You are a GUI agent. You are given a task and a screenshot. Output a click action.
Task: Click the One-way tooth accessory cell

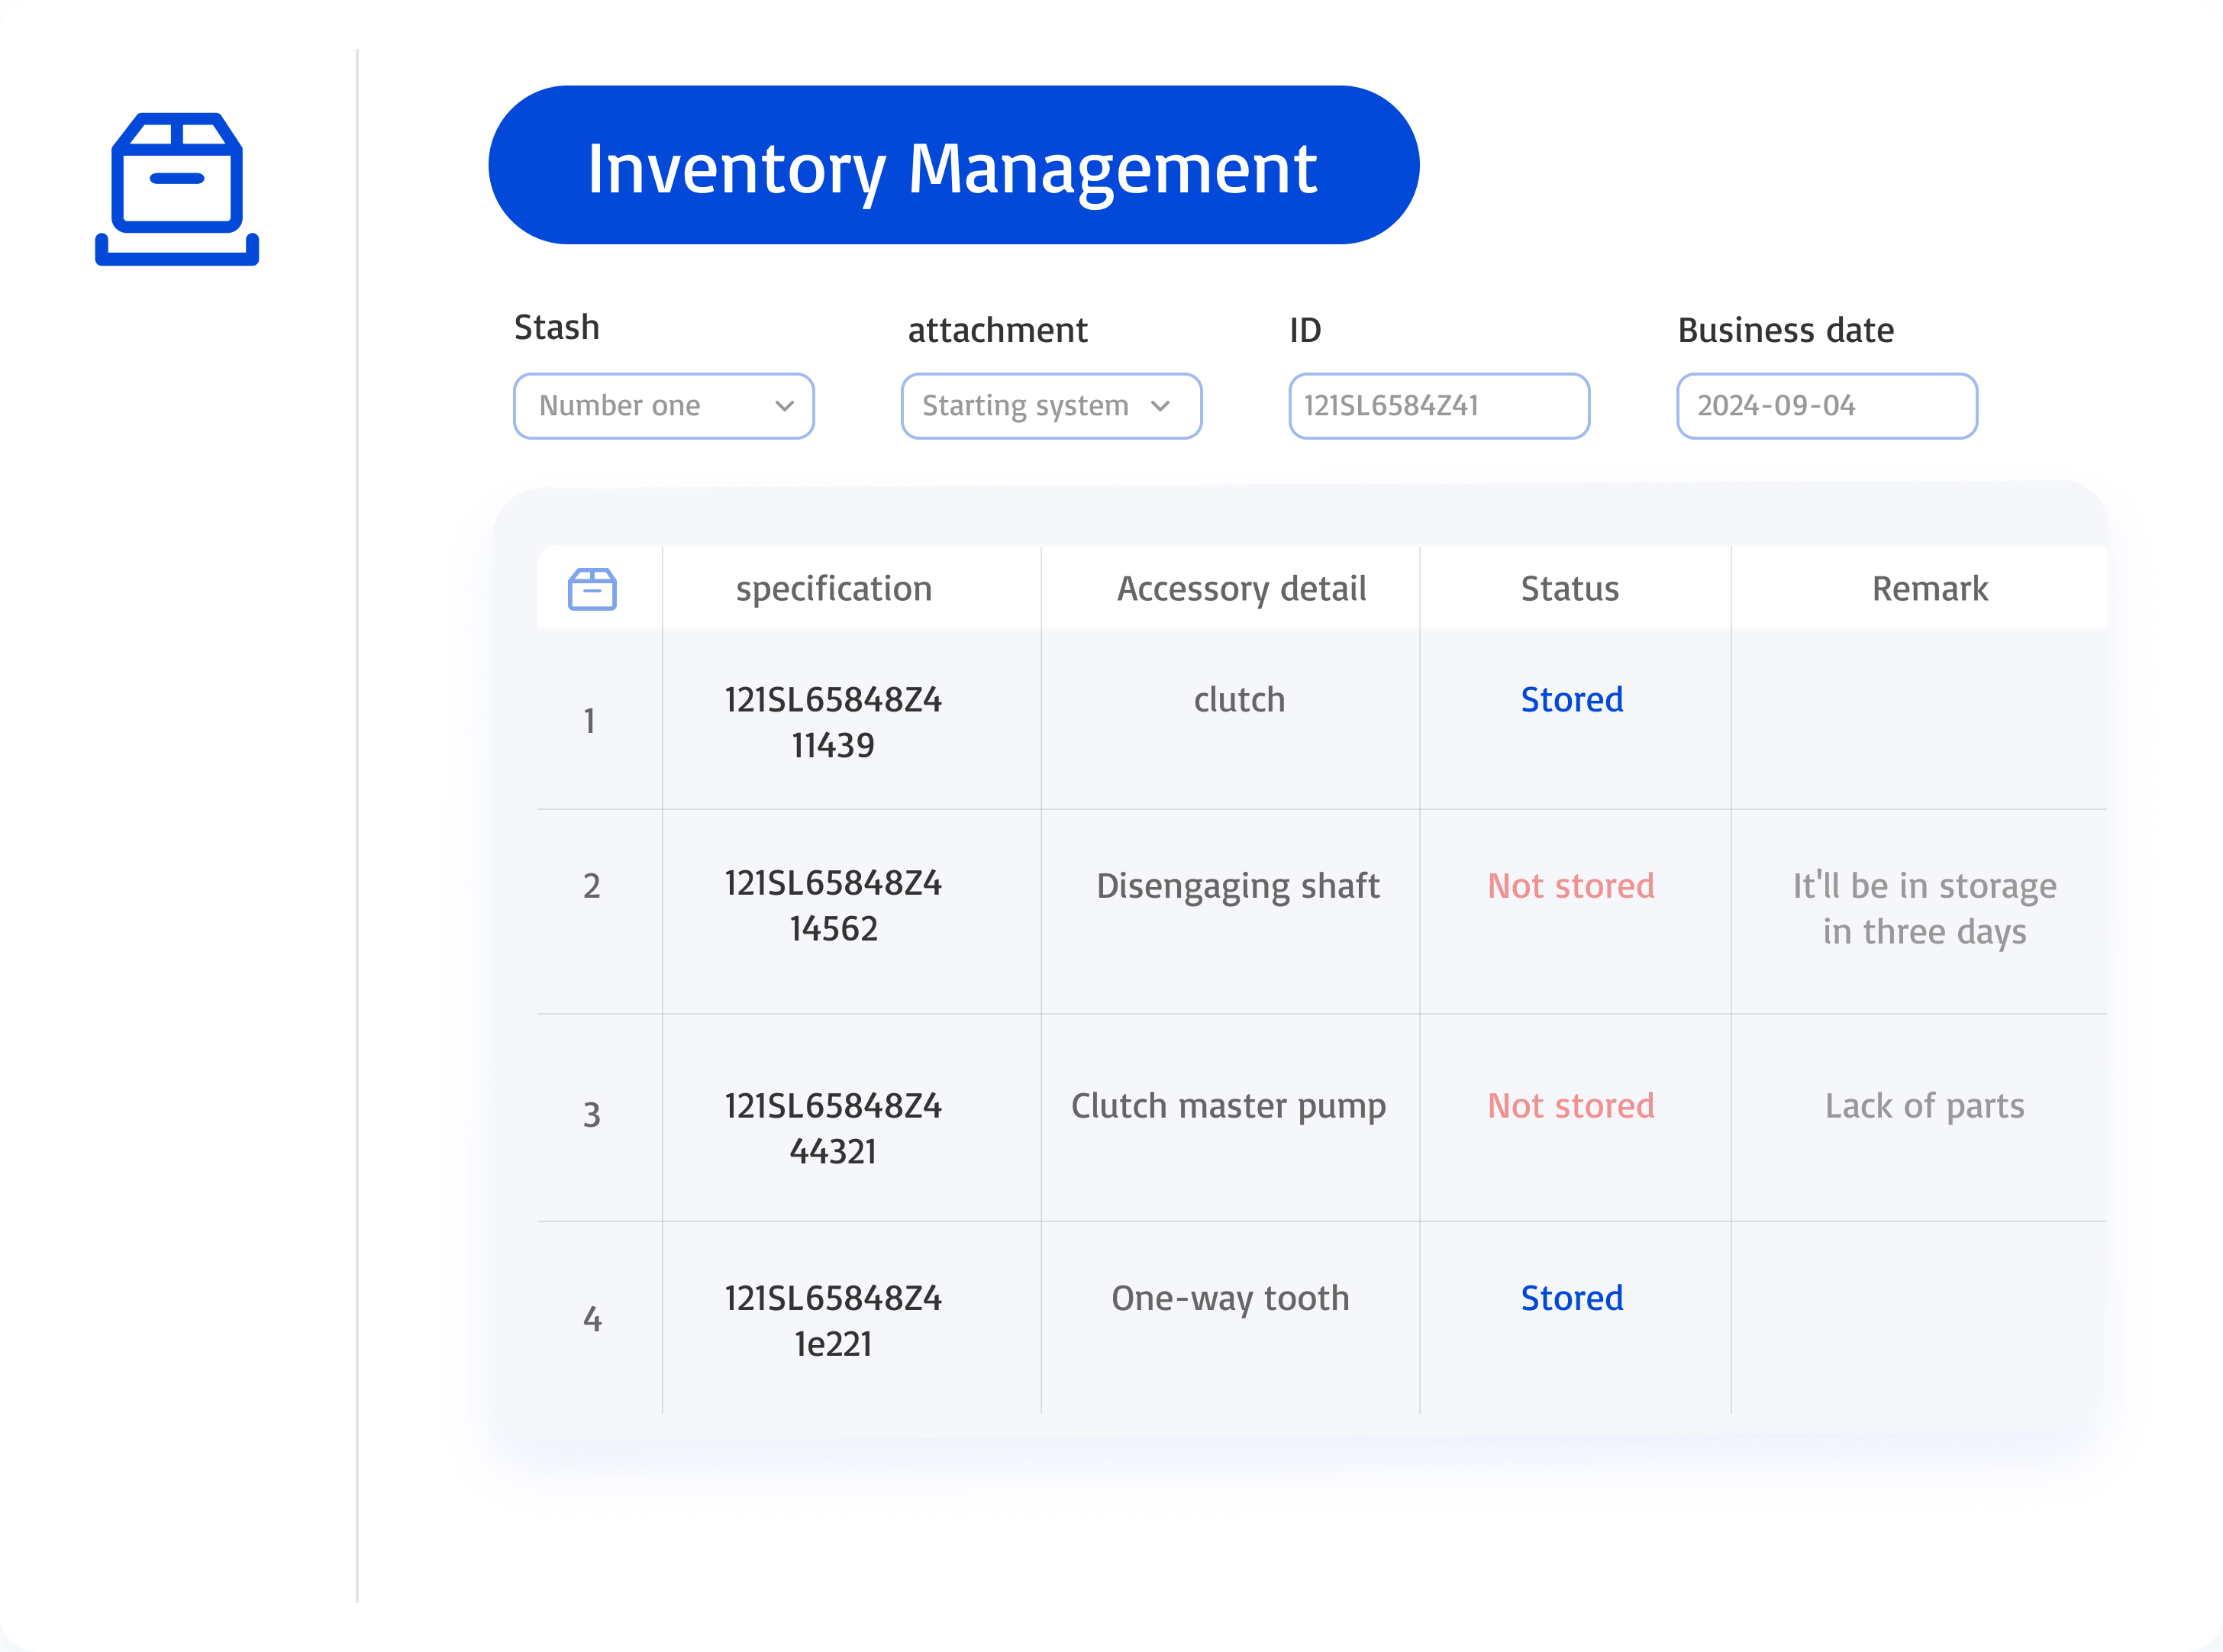click(1231, 1299)
